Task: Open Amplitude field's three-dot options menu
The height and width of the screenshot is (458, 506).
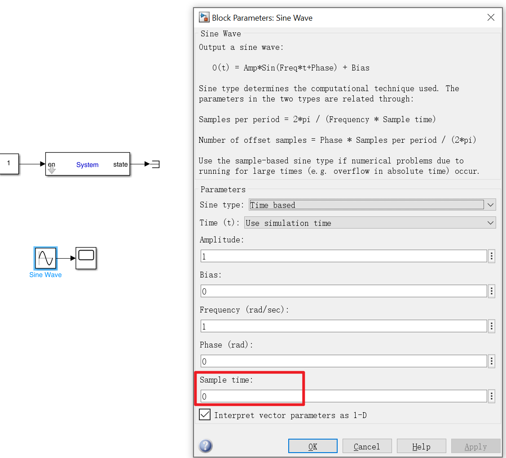Action: [492, 256]
